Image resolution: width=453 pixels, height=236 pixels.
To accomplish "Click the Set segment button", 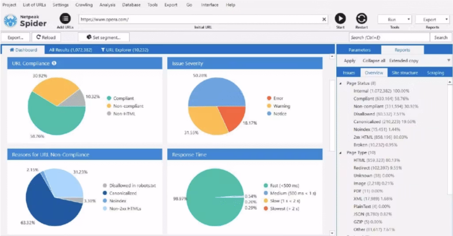I will point(104,38).
